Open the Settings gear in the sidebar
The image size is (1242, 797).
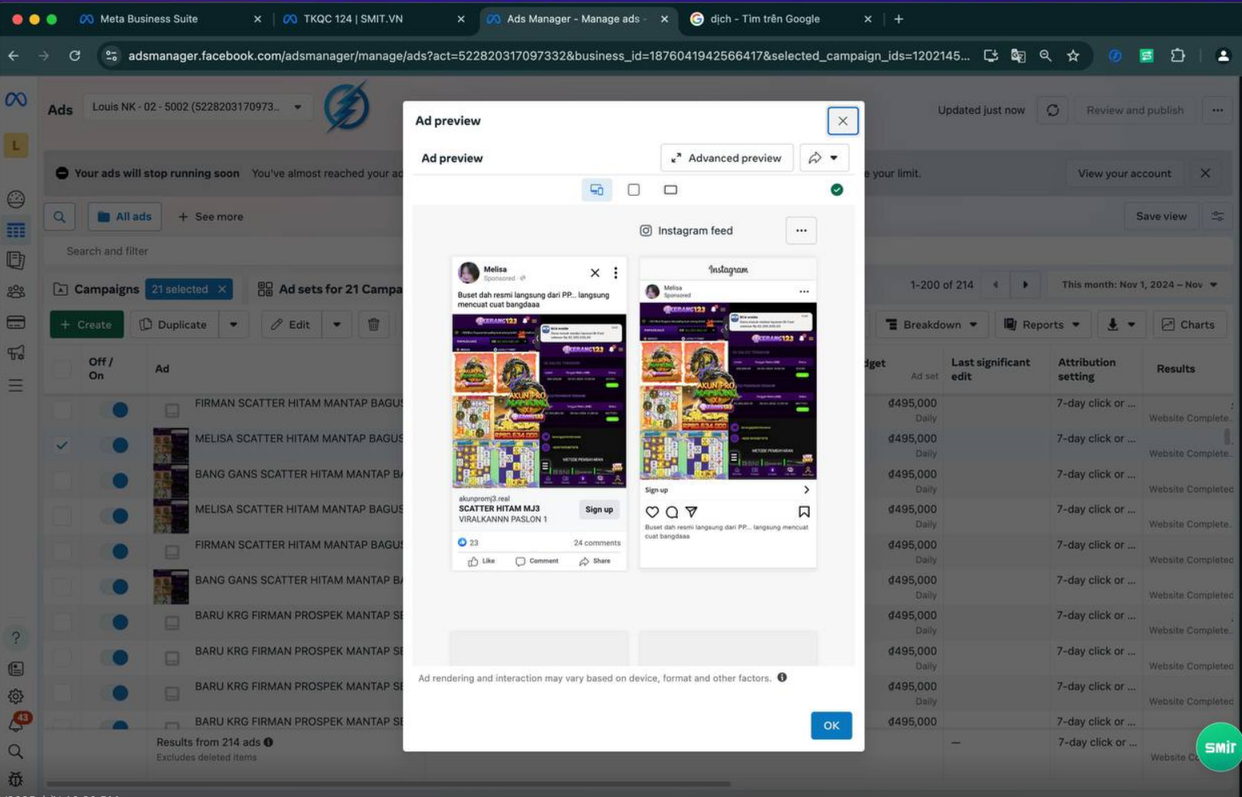click(x=16, y=696)
